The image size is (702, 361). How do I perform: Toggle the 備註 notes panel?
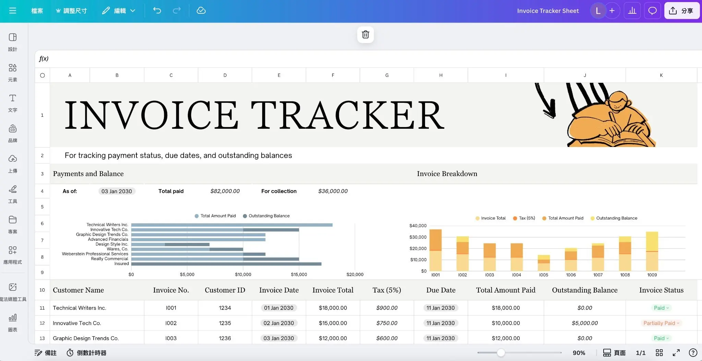tap(46, 353)
